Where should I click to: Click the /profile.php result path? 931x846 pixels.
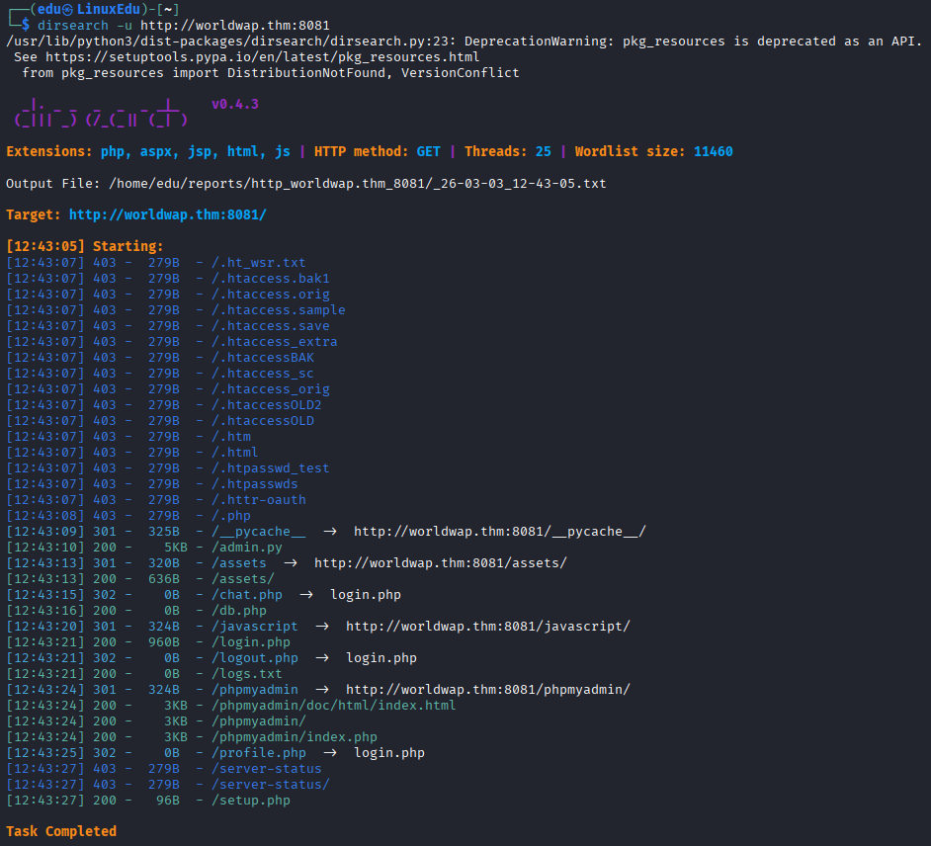pyautogui.click(x=259, y=753)
